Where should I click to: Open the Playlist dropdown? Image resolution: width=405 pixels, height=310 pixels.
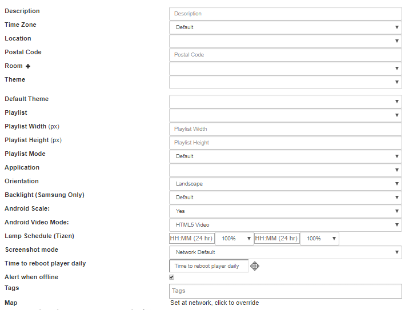[x=286, y=115]
